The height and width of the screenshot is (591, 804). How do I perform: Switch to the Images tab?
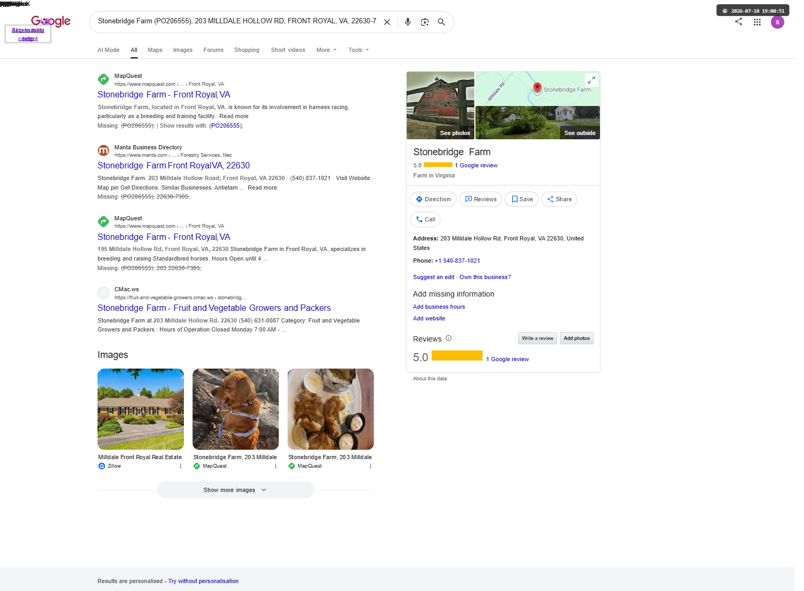(x=183, y=50)
